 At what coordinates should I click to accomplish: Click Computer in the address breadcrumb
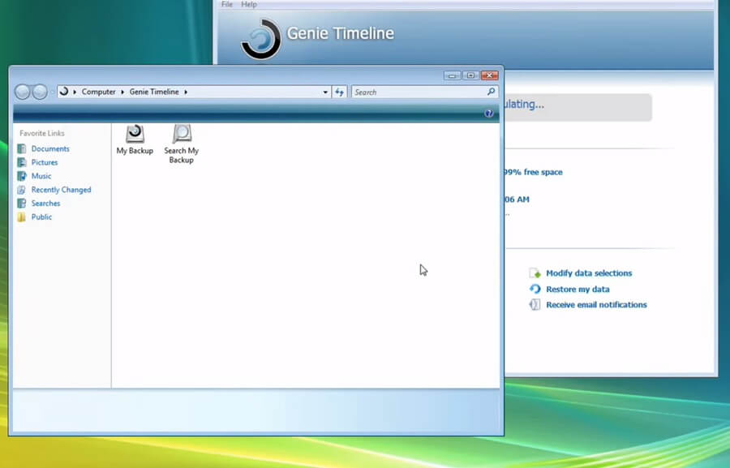(99, 92)
